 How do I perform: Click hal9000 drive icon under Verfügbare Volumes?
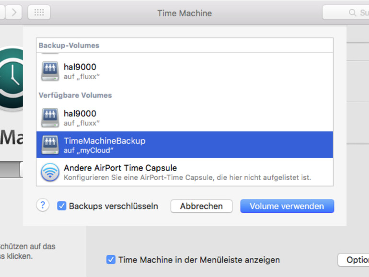(50, 118)
